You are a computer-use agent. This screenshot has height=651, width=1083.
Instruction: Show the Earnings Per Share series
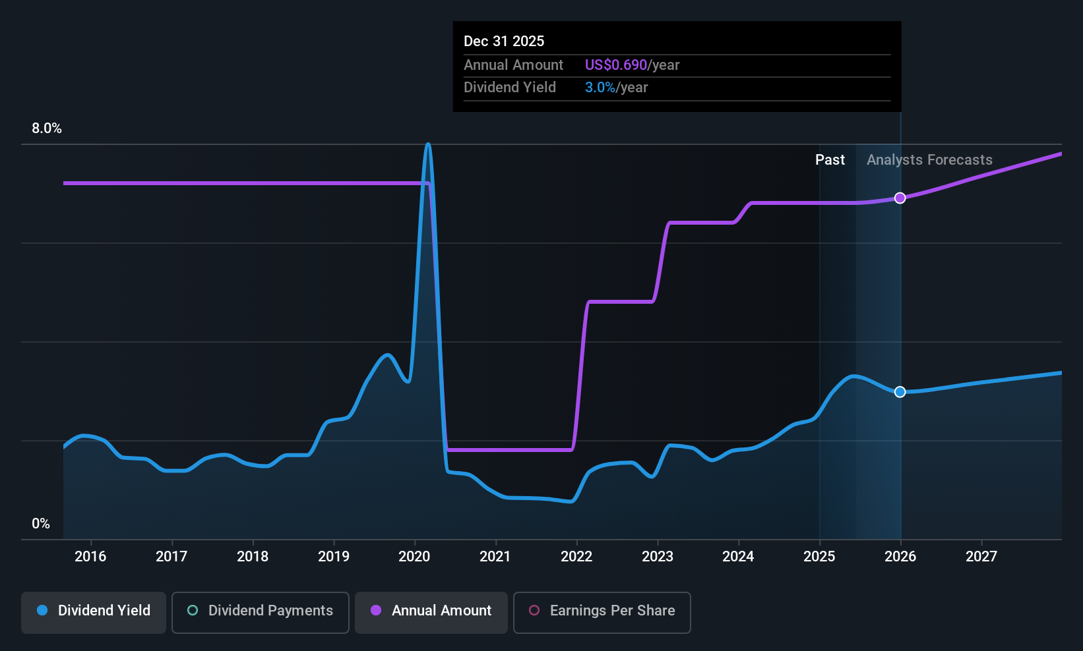602,612
